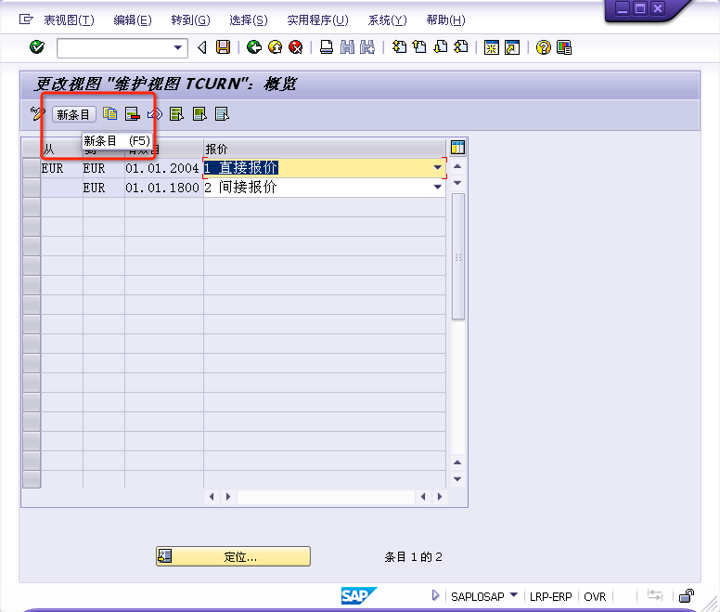Expand the 间接报价 dropdown arrow
This screenshot has width=720, height=612.
click(x=438, y=187)
